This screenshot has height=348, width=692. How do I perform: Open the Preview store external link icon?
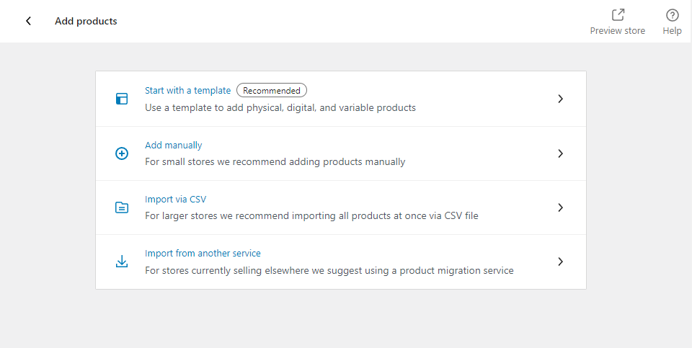point(618,15)
